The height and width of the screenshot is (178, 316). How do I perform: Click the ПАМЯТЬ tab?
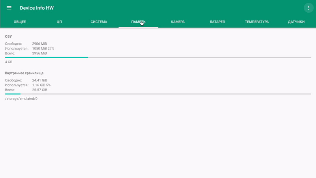coord(138,22)
